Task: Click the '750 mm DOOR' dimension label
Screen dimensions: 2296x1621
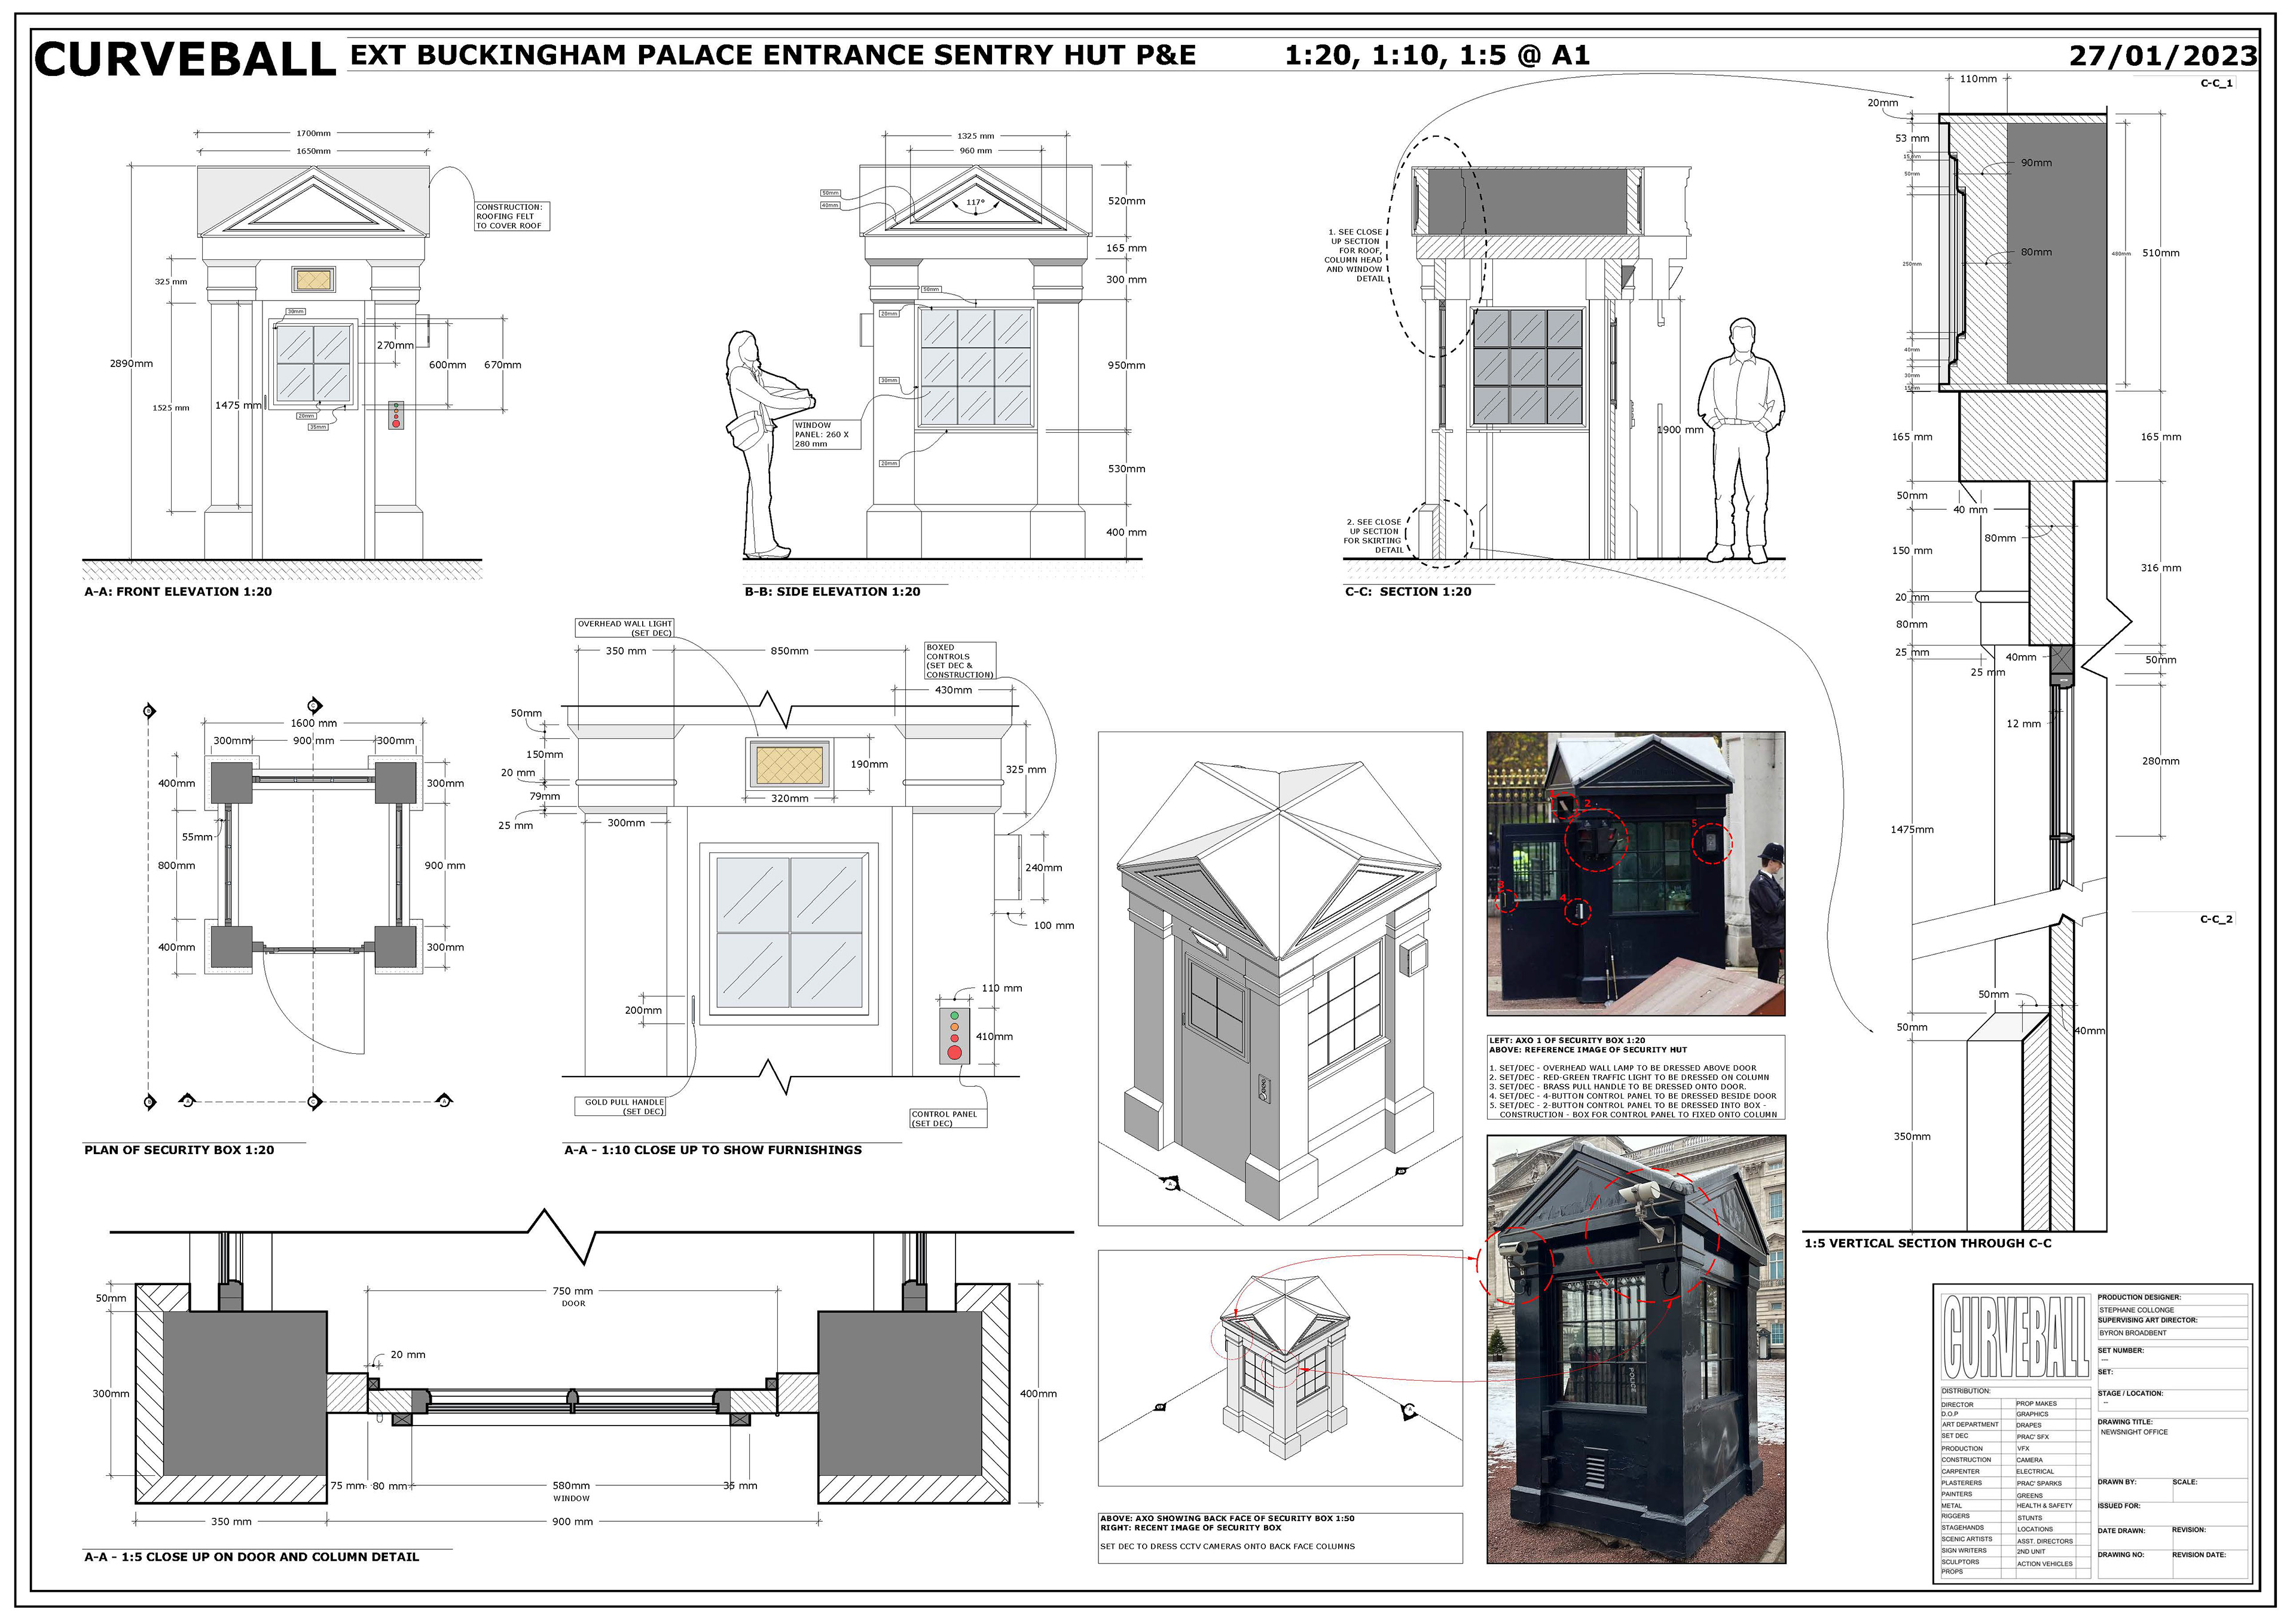Action: click(573, 1296)
